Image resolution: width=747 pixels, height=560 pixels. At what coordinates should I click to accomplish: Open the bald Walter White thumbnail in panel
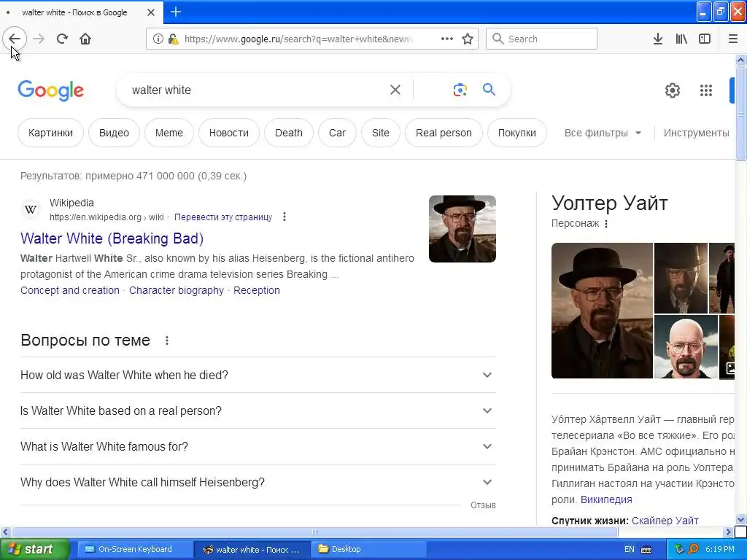(686, 346)
